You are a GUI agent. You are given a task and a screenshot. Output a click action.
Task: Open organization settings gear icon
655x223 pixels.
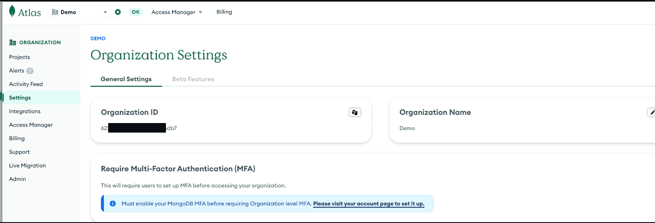pos(118,12)
